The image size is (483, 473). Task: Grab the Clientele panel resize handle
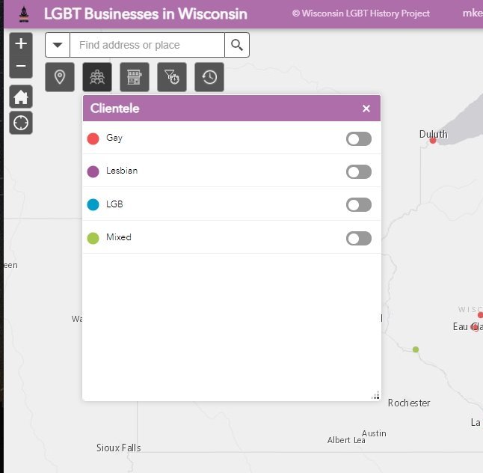click(375, 396)
